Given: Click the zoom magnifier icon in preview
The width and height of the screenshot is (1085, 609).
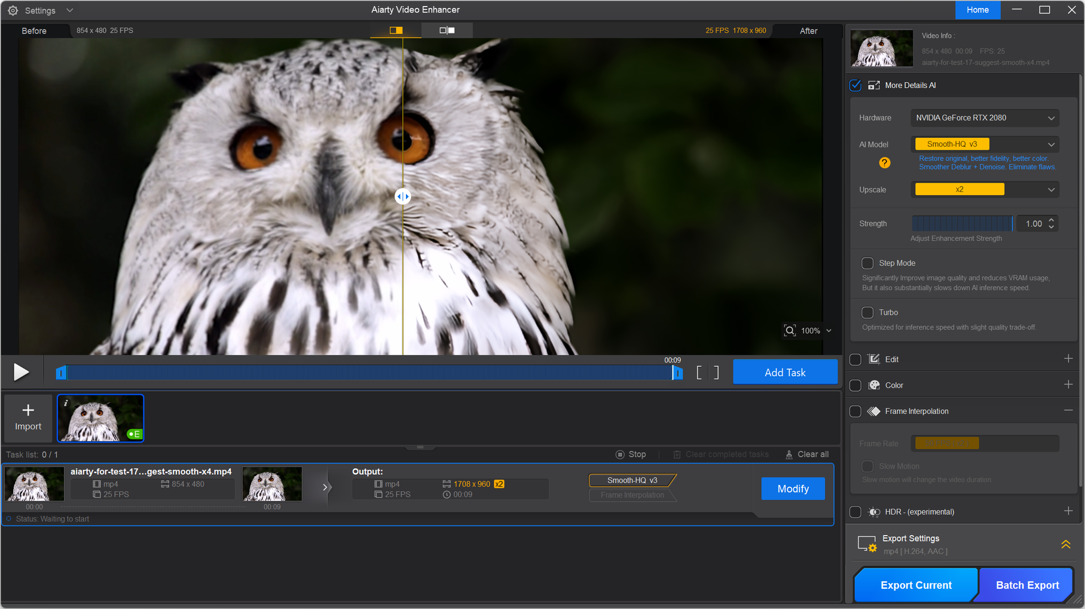Looking at the screenshot, I should click(790, 331).
